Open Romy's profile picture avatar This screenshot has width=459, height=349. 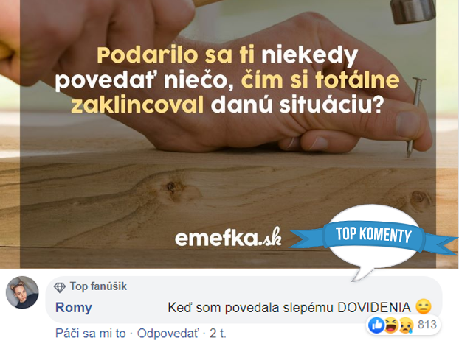(22, 292)
